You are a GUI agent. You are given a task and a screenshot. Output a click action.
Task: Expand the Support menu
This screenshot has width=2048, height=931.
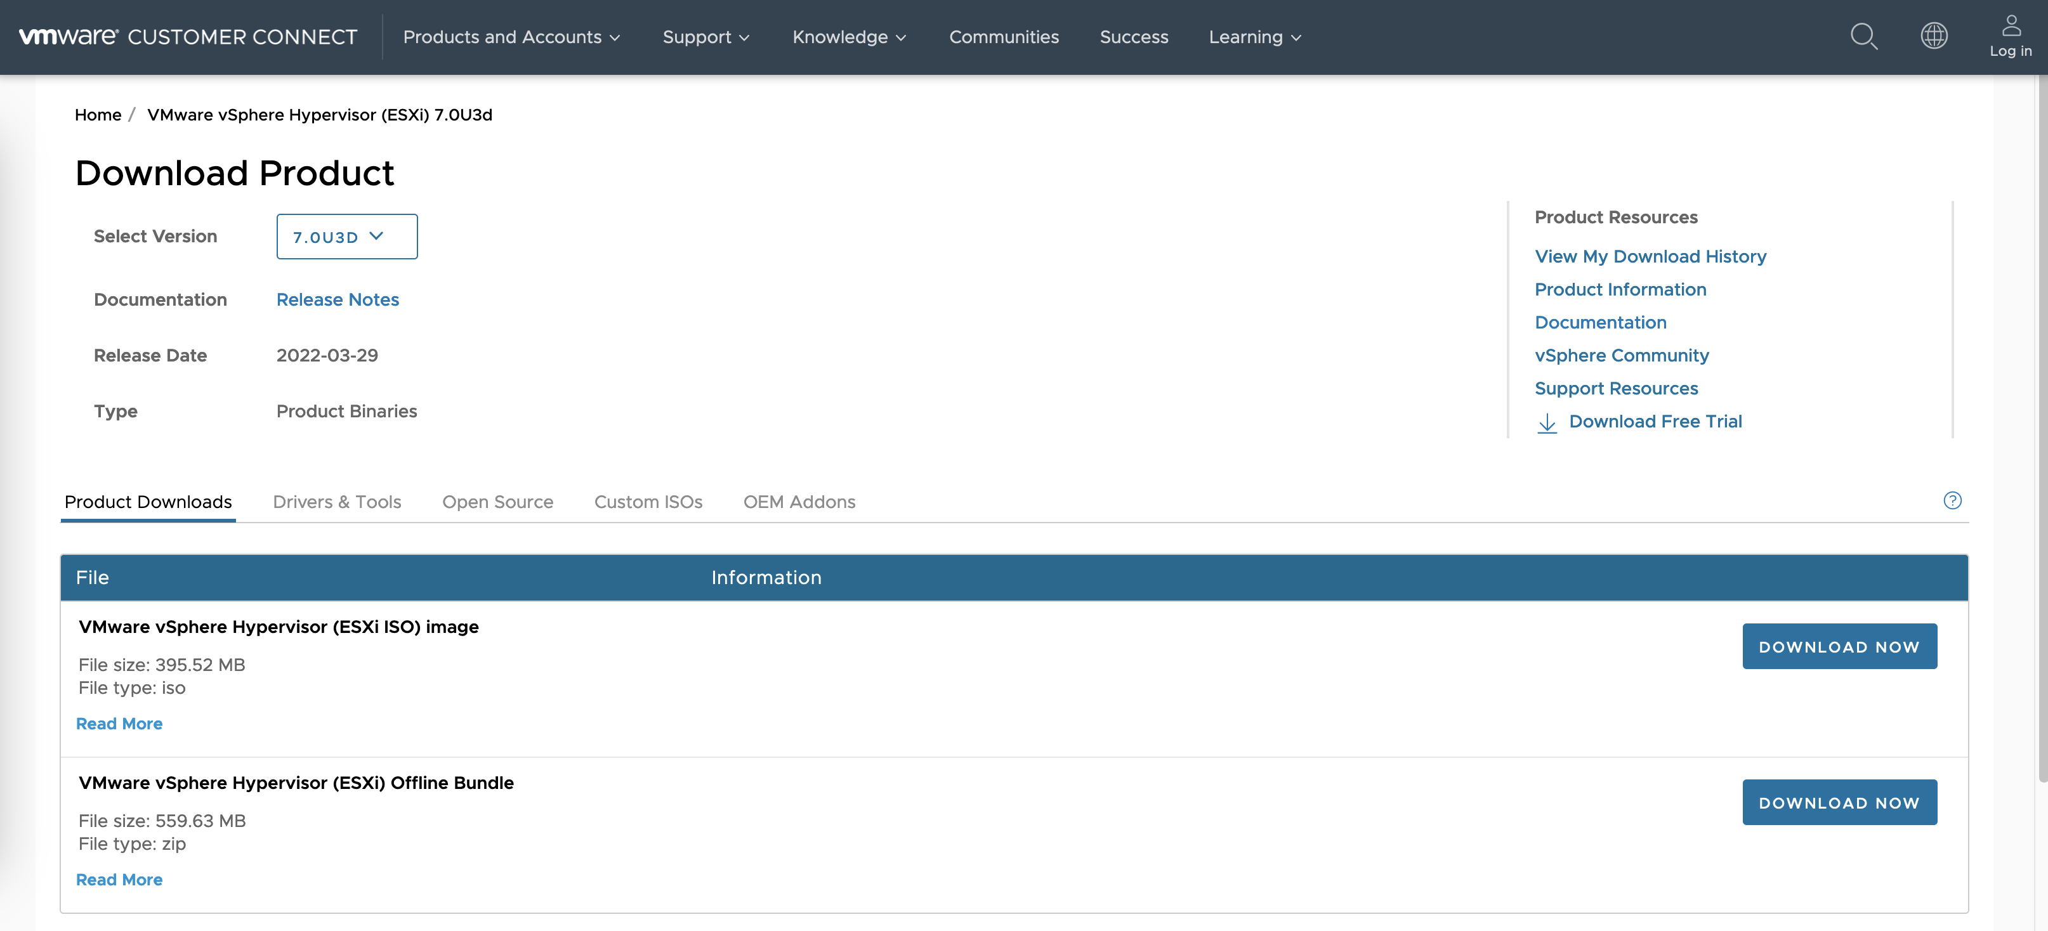pos(706,37)
